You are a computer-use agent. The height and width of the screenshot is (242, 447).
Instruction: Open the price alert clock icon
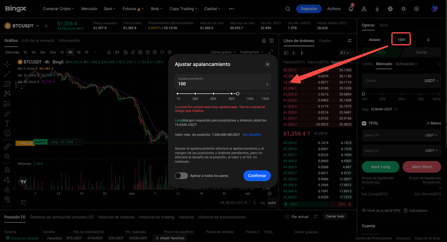148,52
